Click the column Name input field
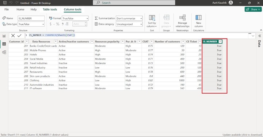Image resolution: width=263 pixels, height=137 pixels. point(31,18)
